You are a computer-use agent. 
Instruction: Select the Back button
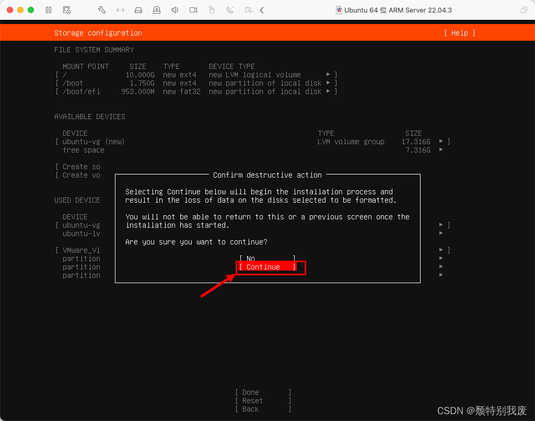point(263,409)
